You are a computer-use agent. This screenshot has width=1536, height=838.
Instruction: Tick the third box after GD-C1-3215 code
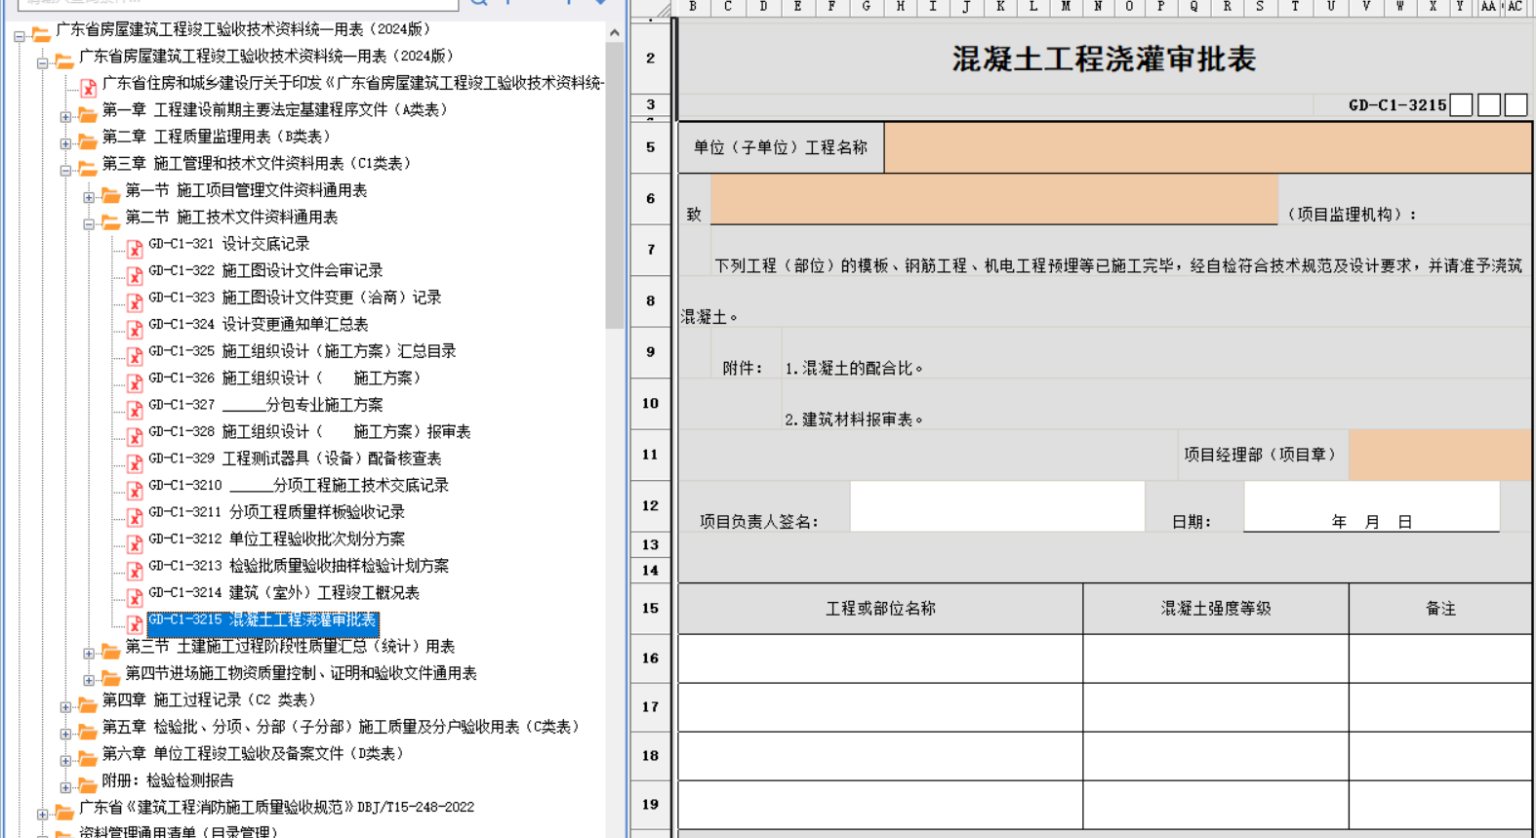point(1516,105)
